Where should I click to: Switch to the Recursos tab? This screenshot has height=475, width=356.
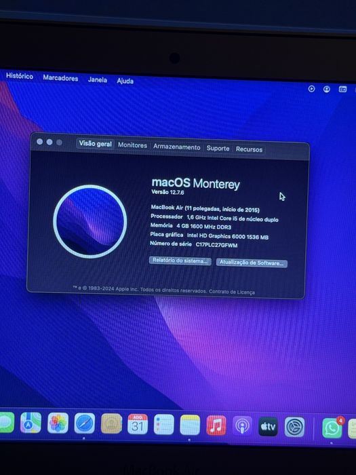click(249, 149)
